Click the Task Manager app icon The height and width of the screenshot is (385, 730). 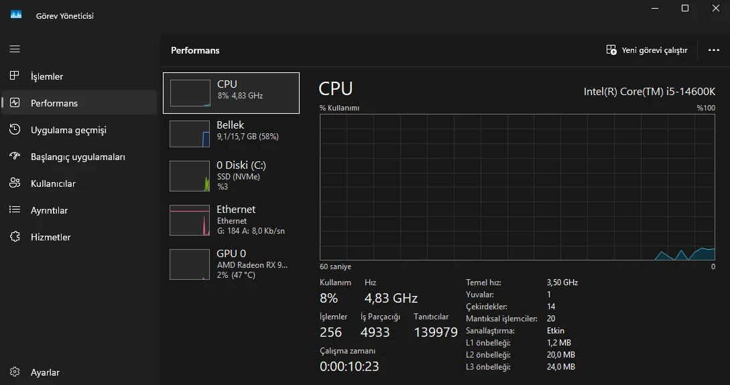coord(16,15)
